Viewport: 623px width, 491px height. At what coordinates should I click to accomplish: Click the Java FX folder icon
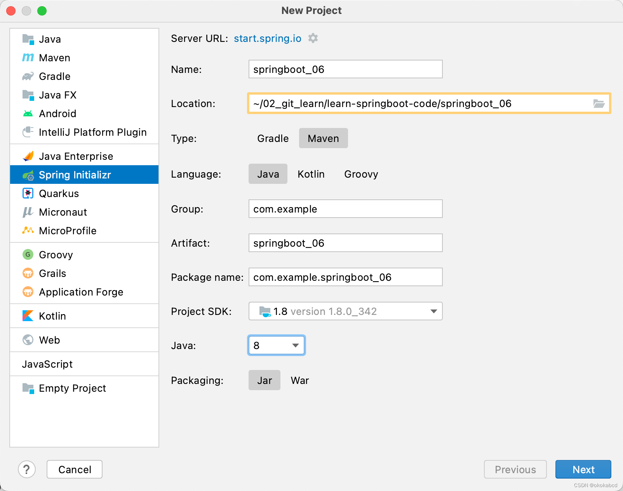point(28,95)
